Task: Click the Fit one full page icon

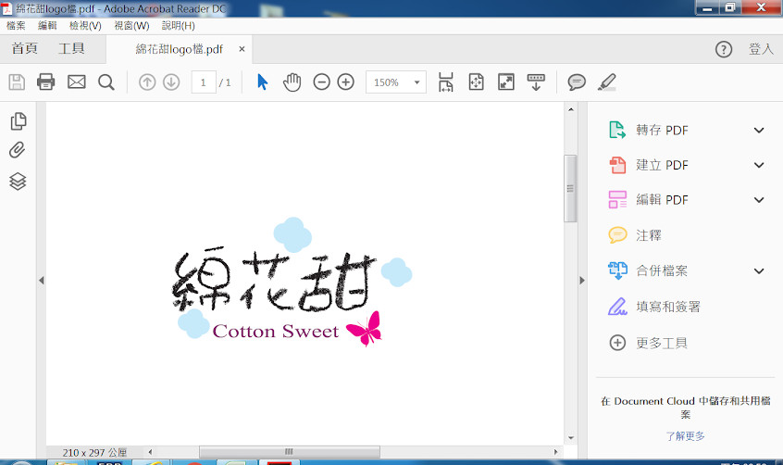Action: [476, 82]
